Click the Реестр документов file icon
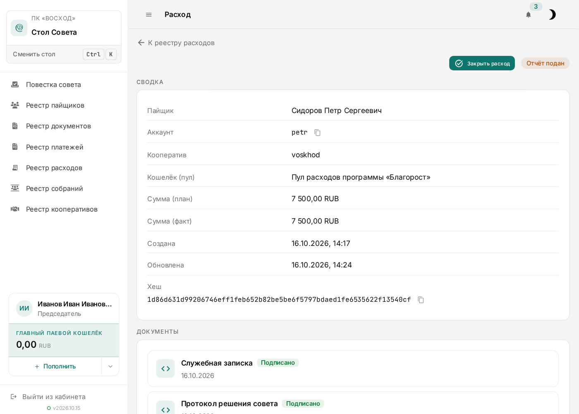579x414 pixels. (15, 126)
